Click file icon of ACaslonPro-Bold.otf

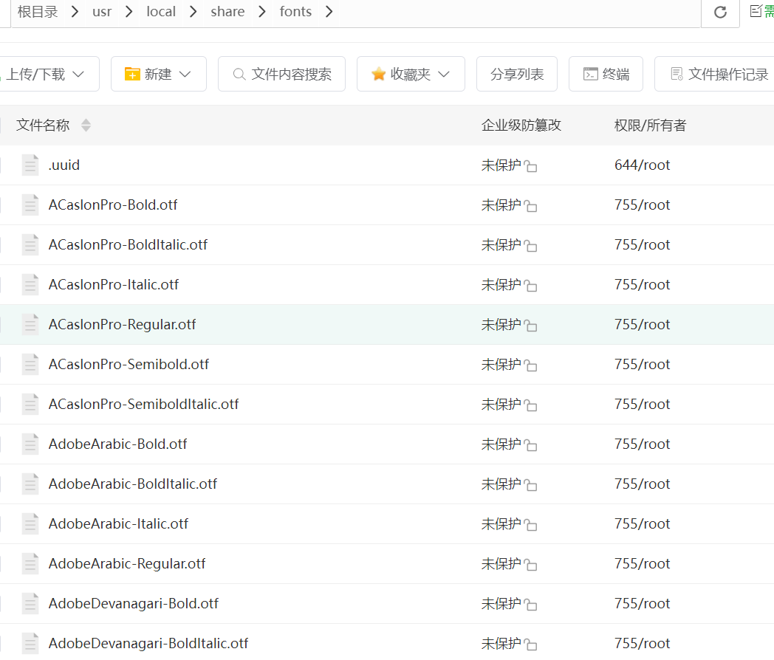[x=30, y=205]
